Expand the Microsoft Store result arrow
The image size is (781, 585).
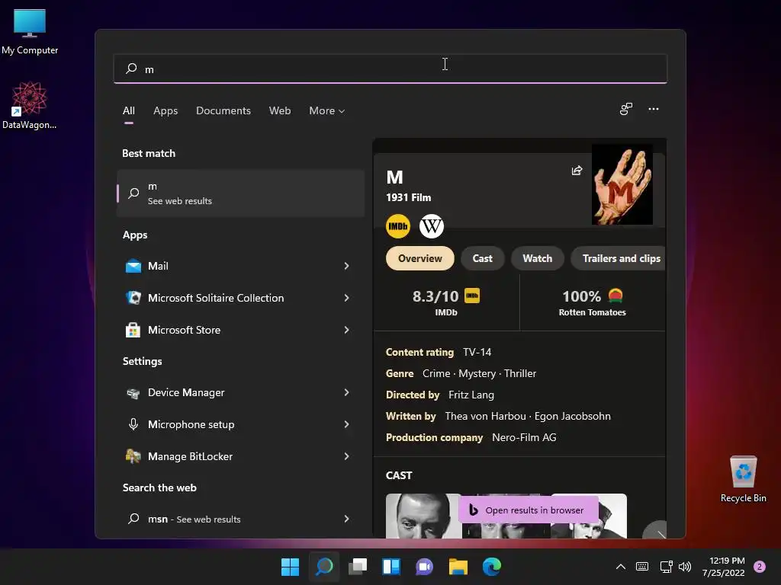[347, 330]
